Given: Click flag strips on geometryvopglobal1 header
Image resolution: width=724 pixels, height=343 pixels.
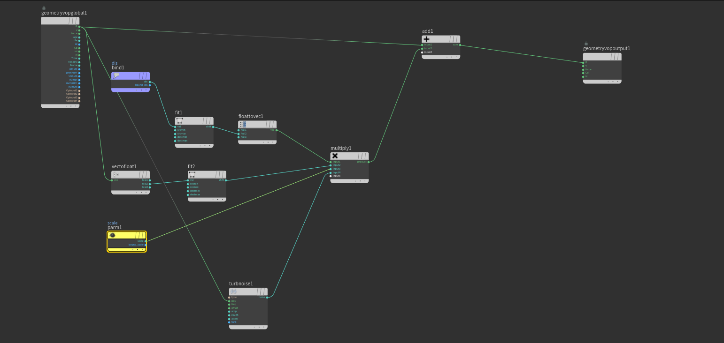Looking at the screenshot, I should (73, 21).
